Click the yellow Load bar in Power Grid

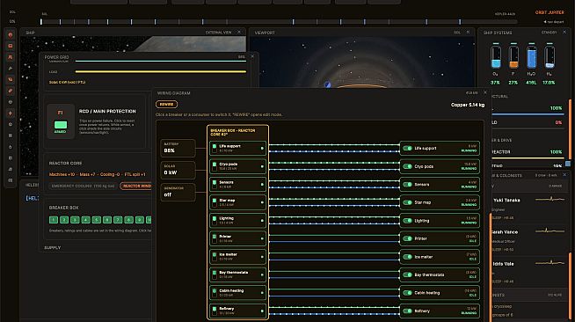(x=161, y=71)
